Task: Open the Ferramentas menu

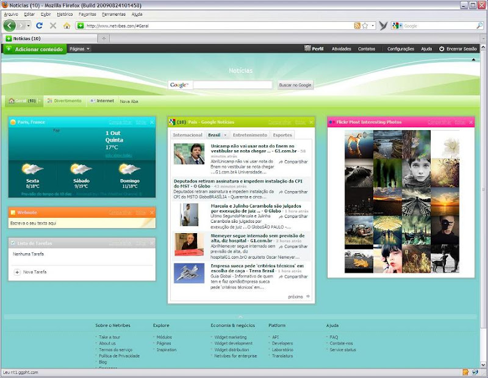Action: 113,14
